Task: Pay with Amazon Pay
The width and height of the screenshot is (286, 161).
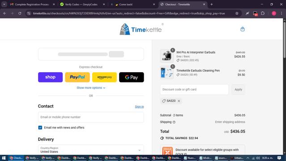Action: pos(104,77)
